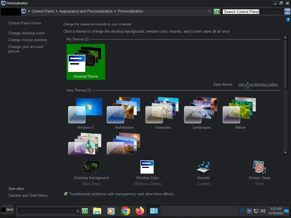Open the taskbar address field dropdown
This screenshot has width=291, height=218.
point(78,211)
